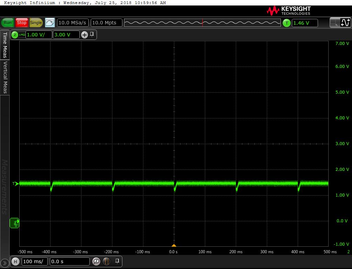The image size is (352, 269).
Task: Click the auto-scale curved arrow icon
Action: (50, 23)
